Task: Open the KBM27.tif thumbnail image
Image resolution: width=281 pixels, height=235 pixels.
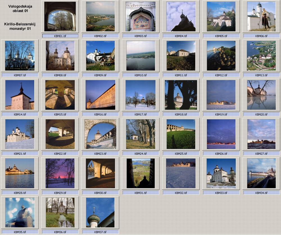Action: tap(261, 134)
